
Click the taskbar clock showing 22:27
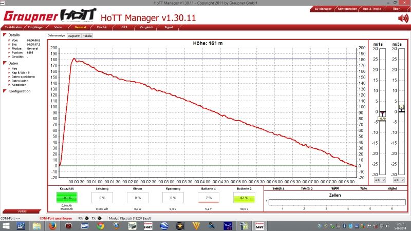[x=400, y=226]
